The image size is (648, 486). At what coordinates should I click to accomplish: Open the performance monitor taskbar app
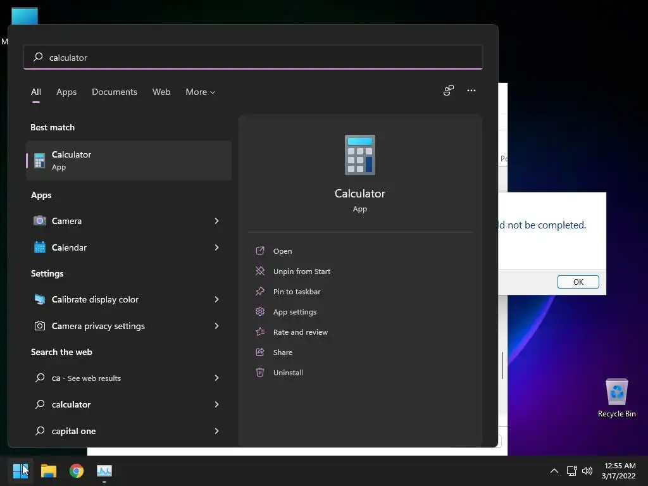tap(104, 471)
